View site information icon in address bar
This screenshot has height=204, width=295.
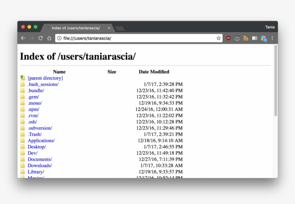59,38
